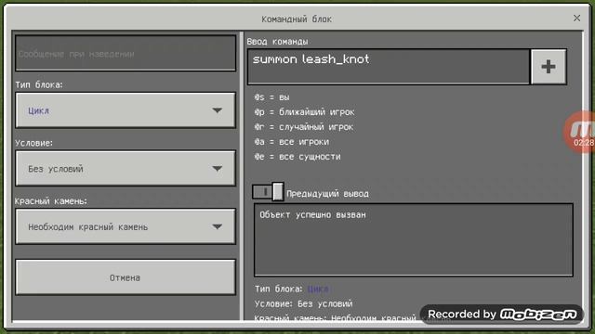Click the '@e = все сущности' hint
Viewport: 595px width, 334px height.
pos(297,157)
